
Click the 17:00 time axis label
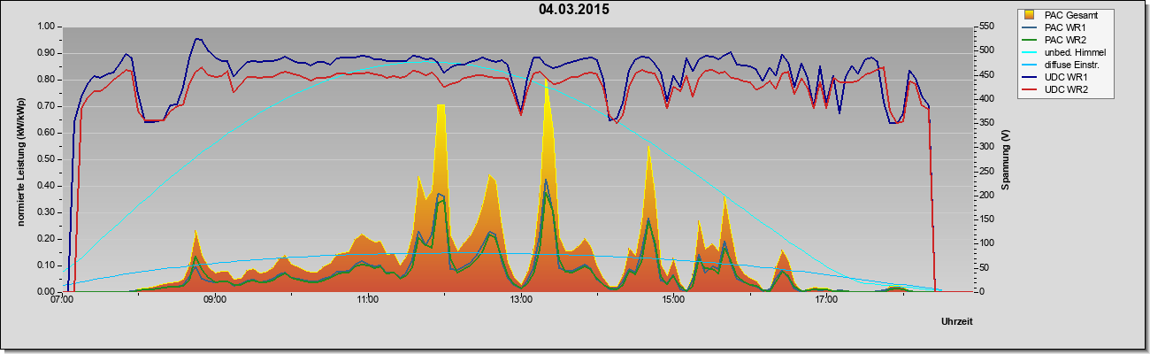click(826, 300)
